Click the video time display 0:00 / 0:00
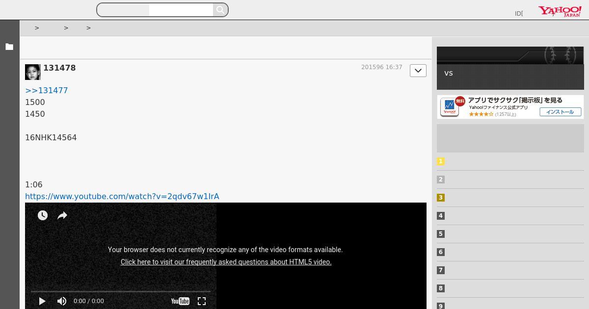589x309 pixels. point(89,301)
